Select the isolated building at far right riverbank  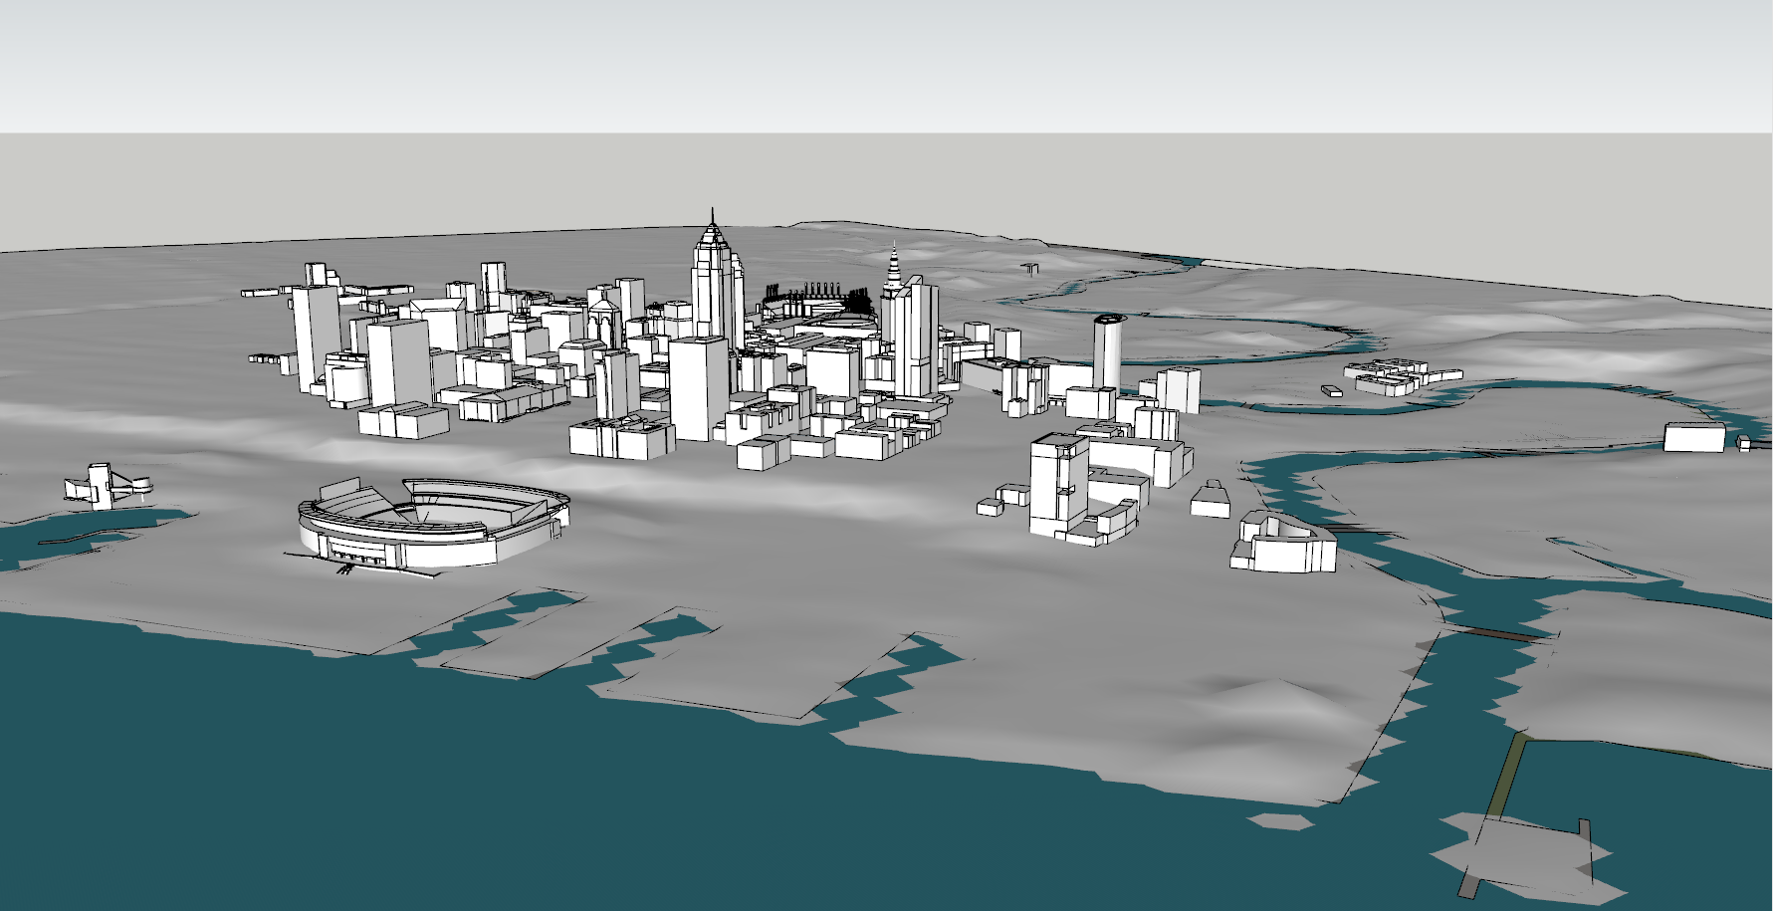click(x=1695, y=437)
